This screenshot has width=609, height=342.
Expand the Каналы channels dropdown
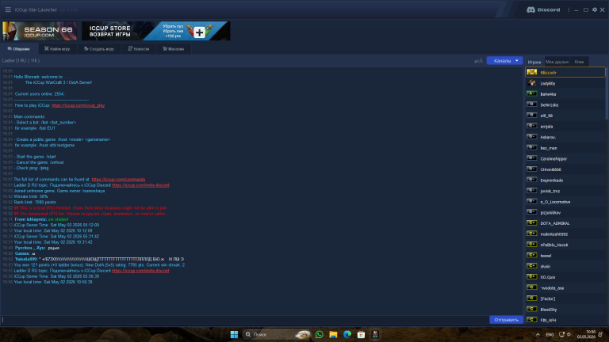(505, 61)
